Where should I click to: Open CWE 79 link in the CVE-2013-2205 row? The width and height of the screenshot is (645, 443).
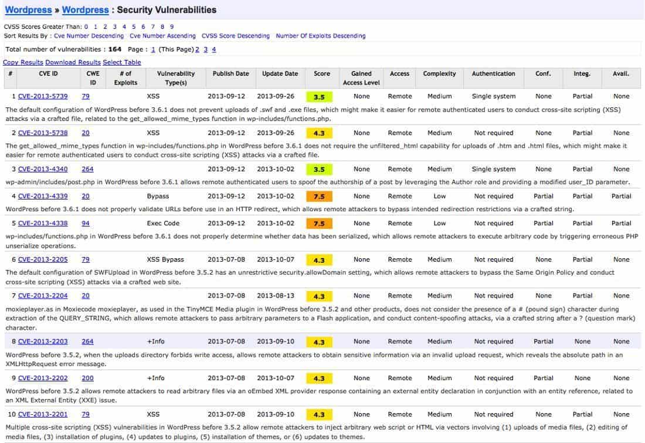point(86,260)
